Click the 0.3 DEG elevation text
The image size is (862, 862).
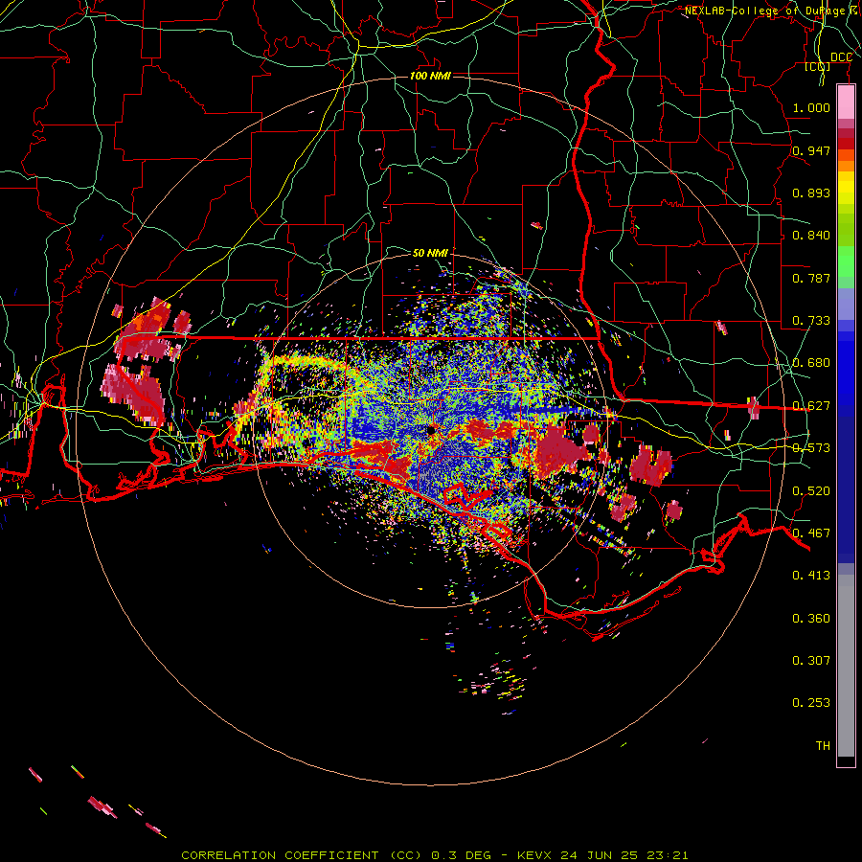tap(462, 855)
